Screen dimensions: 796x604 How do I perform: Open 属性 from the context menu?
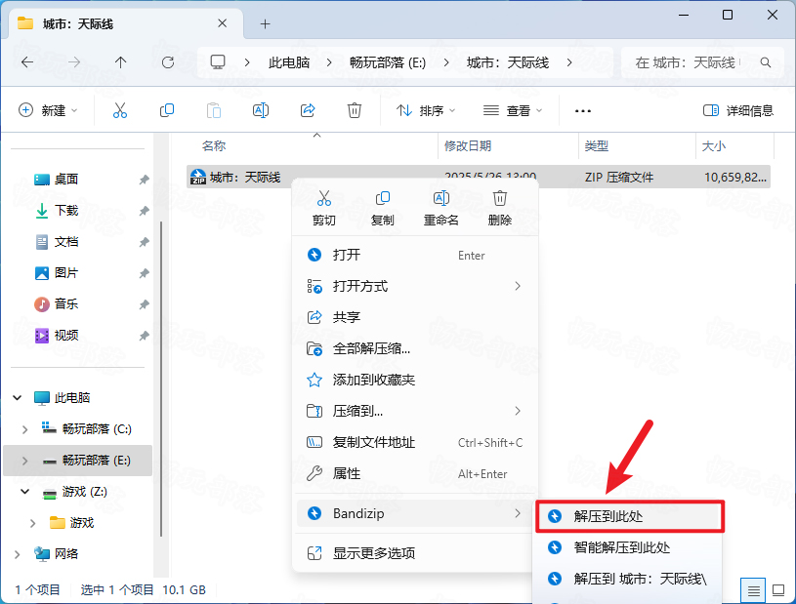(415, 473)
